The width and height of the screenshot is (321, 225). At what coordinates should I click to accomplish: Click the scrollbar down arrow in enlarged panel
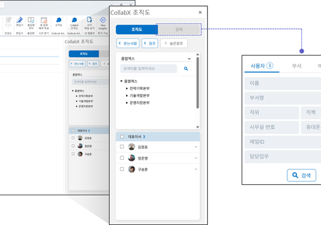(198, 127)
